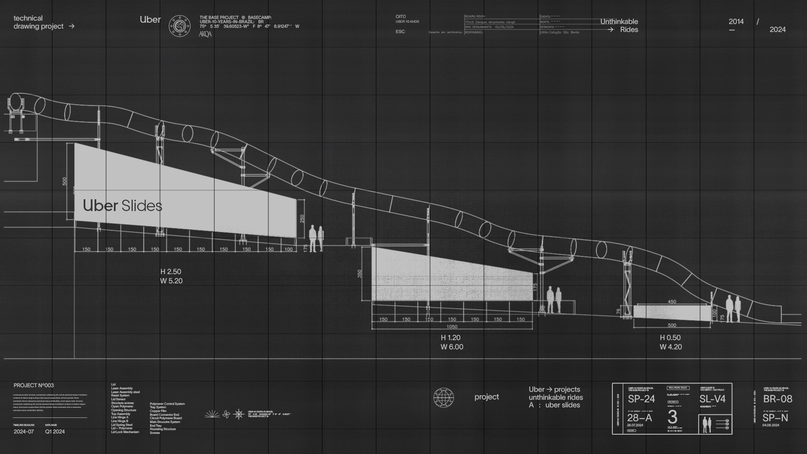Click the PROJECT Nº003 heading

coord(34,385)
